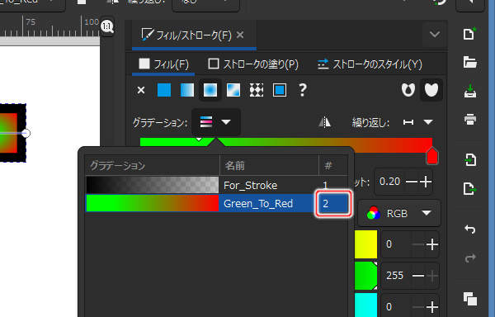This screenshot has width=495, height=317.
Task: Choose the pattern fill icon
Action: click(257, 90)
